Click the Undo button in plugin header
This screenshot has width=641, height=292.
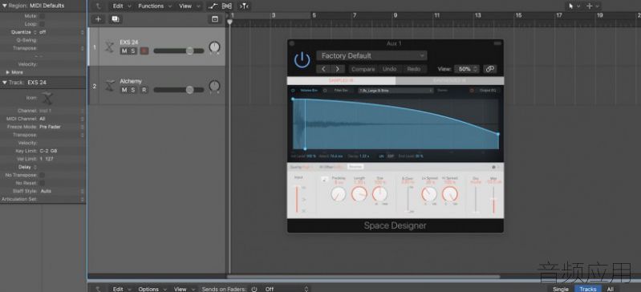coord(389,69)
